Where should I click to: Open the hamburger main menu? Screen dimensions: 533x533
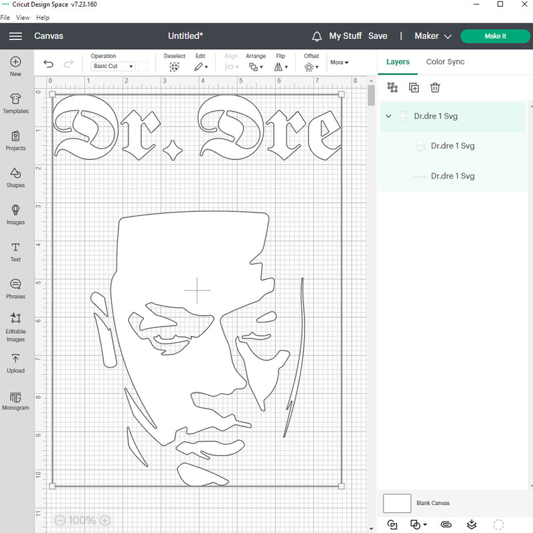(x=15, y=36)
